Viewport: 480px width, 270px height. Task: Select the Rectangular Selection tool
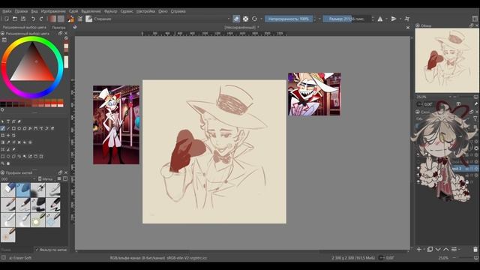pos(3,157)
